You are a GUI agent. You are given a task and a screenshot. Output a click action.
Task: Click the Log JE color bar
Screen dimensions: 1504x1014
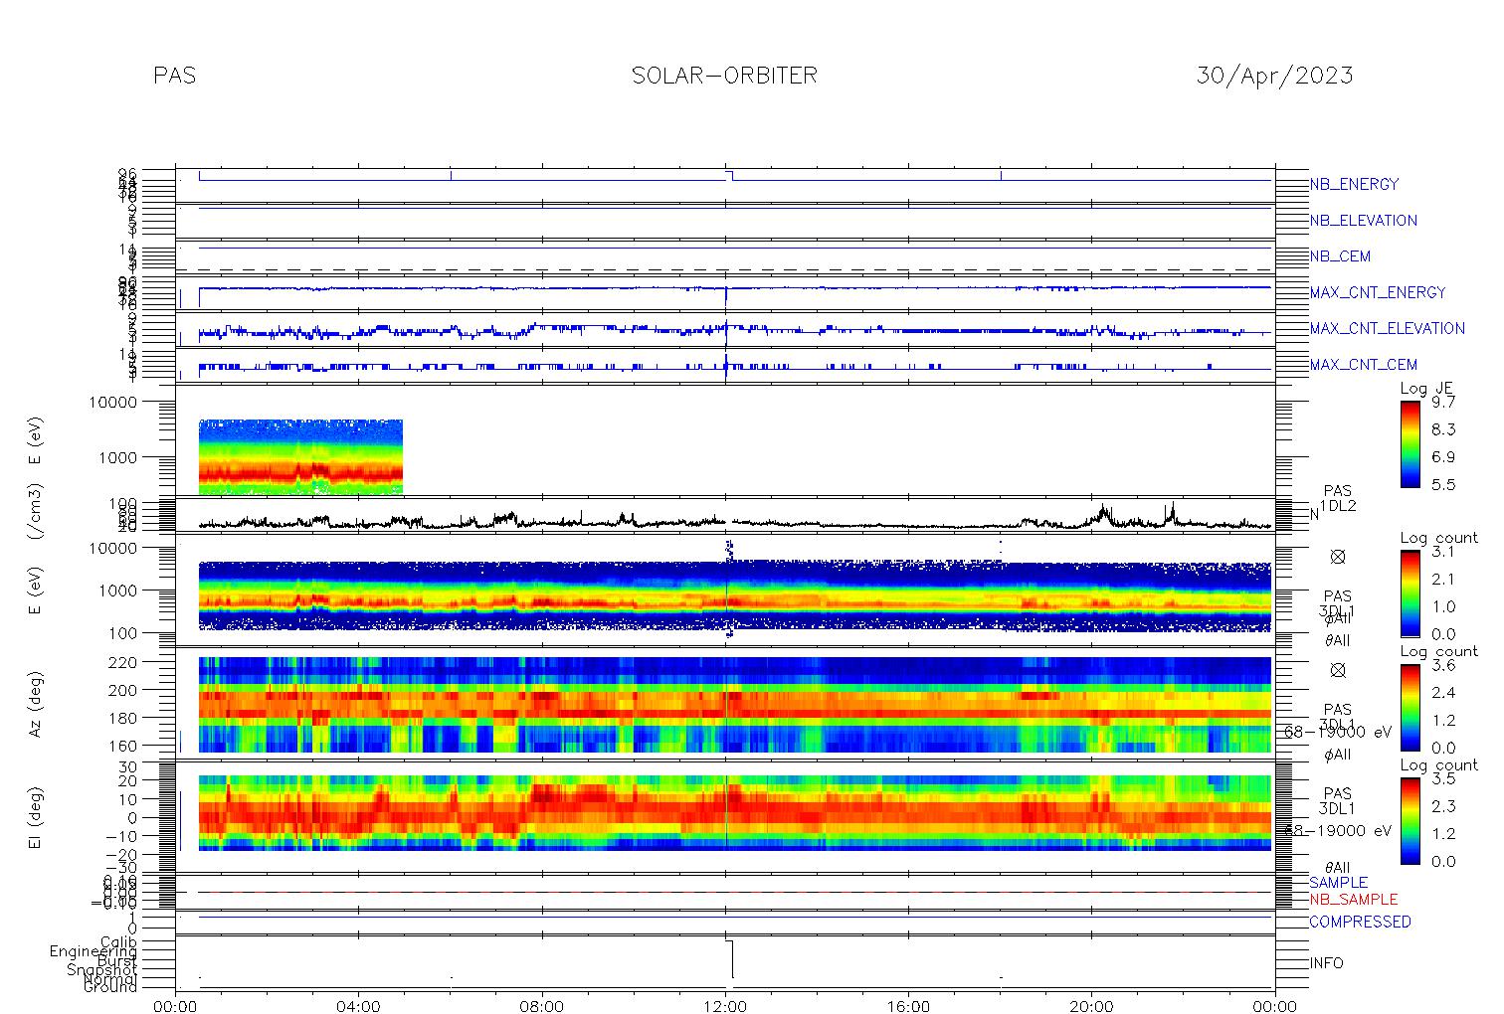(x=1410, y=443)
